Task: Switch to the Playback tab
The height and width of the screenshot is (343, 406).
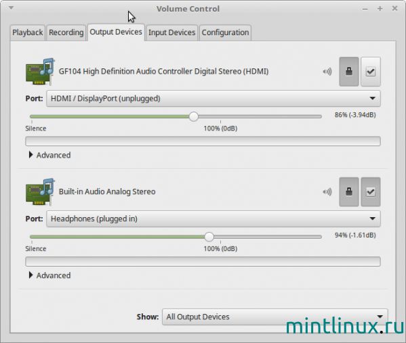Action: click(x=28, y=32)
